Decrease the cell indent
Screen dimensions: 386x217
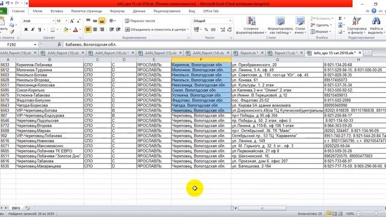tap(112, 30)
